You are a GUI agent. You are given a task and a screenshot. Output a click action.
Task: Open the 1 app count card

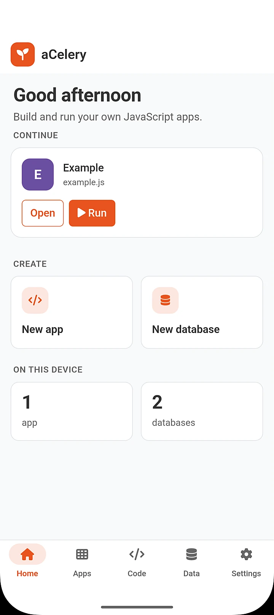click(x=72, y=411)
